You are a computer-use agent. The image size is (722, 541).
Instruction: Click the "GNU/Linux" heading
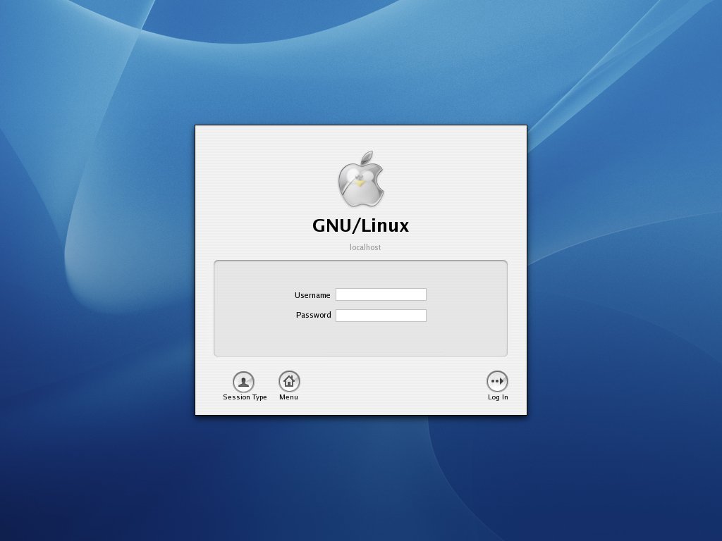click(x=360, y=225)
